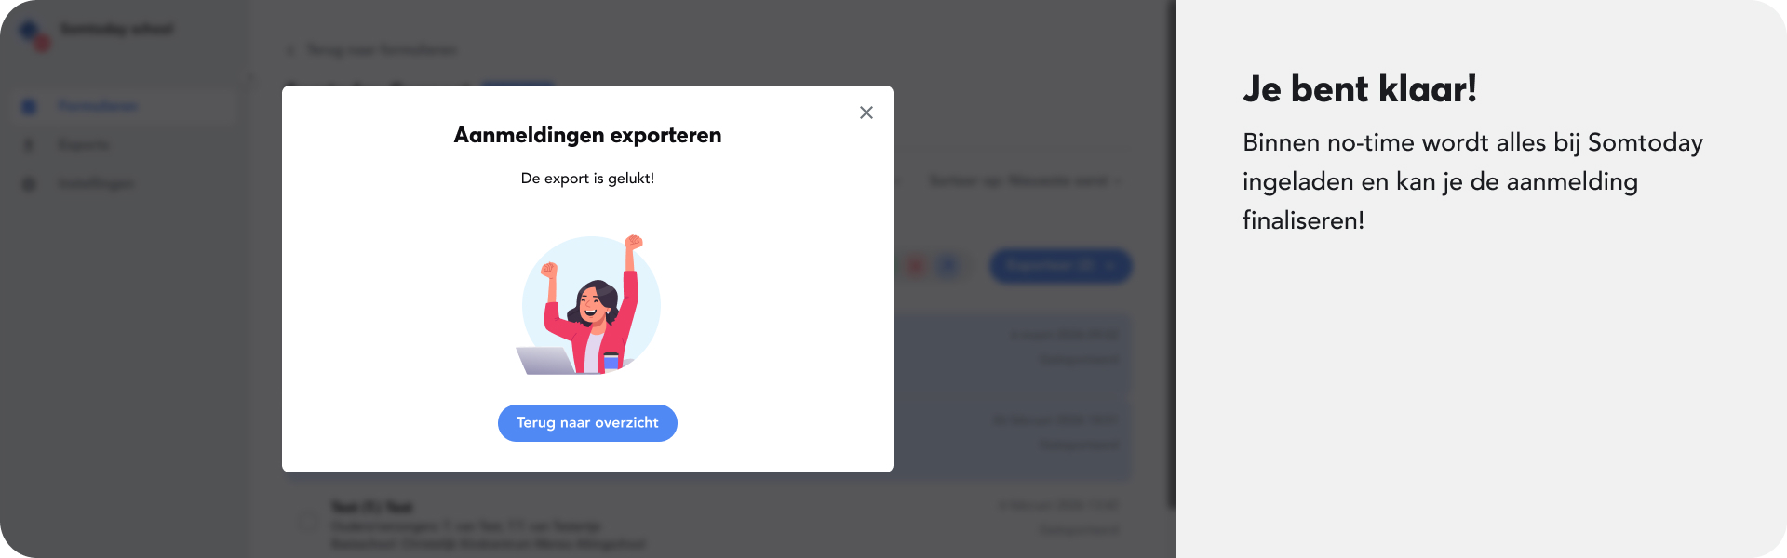Viewport: 1787px width, 558px height.
Task: Click the Je bent klaar! heading
Action: click(x=1360, y=89)
